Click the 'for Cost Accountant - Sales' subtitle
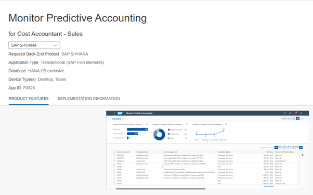This screenshot has width=313, height=195. pos(46,34)
